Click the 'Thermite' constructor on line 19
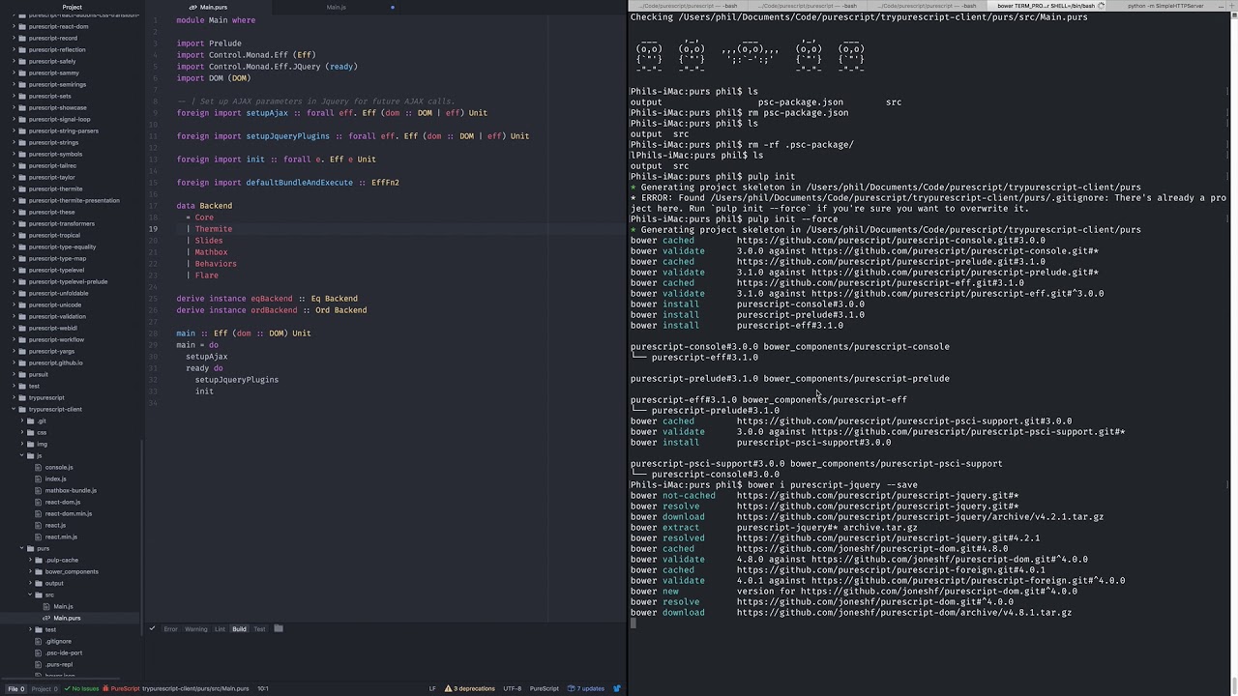The image size is (1238, 696). pos(214,229)
